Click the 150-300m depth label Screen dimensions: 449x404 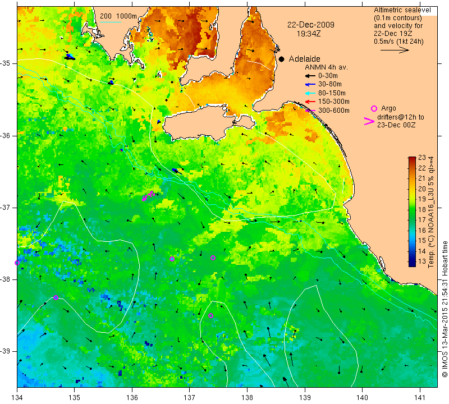pyautogui.click(x=333, y=102)
